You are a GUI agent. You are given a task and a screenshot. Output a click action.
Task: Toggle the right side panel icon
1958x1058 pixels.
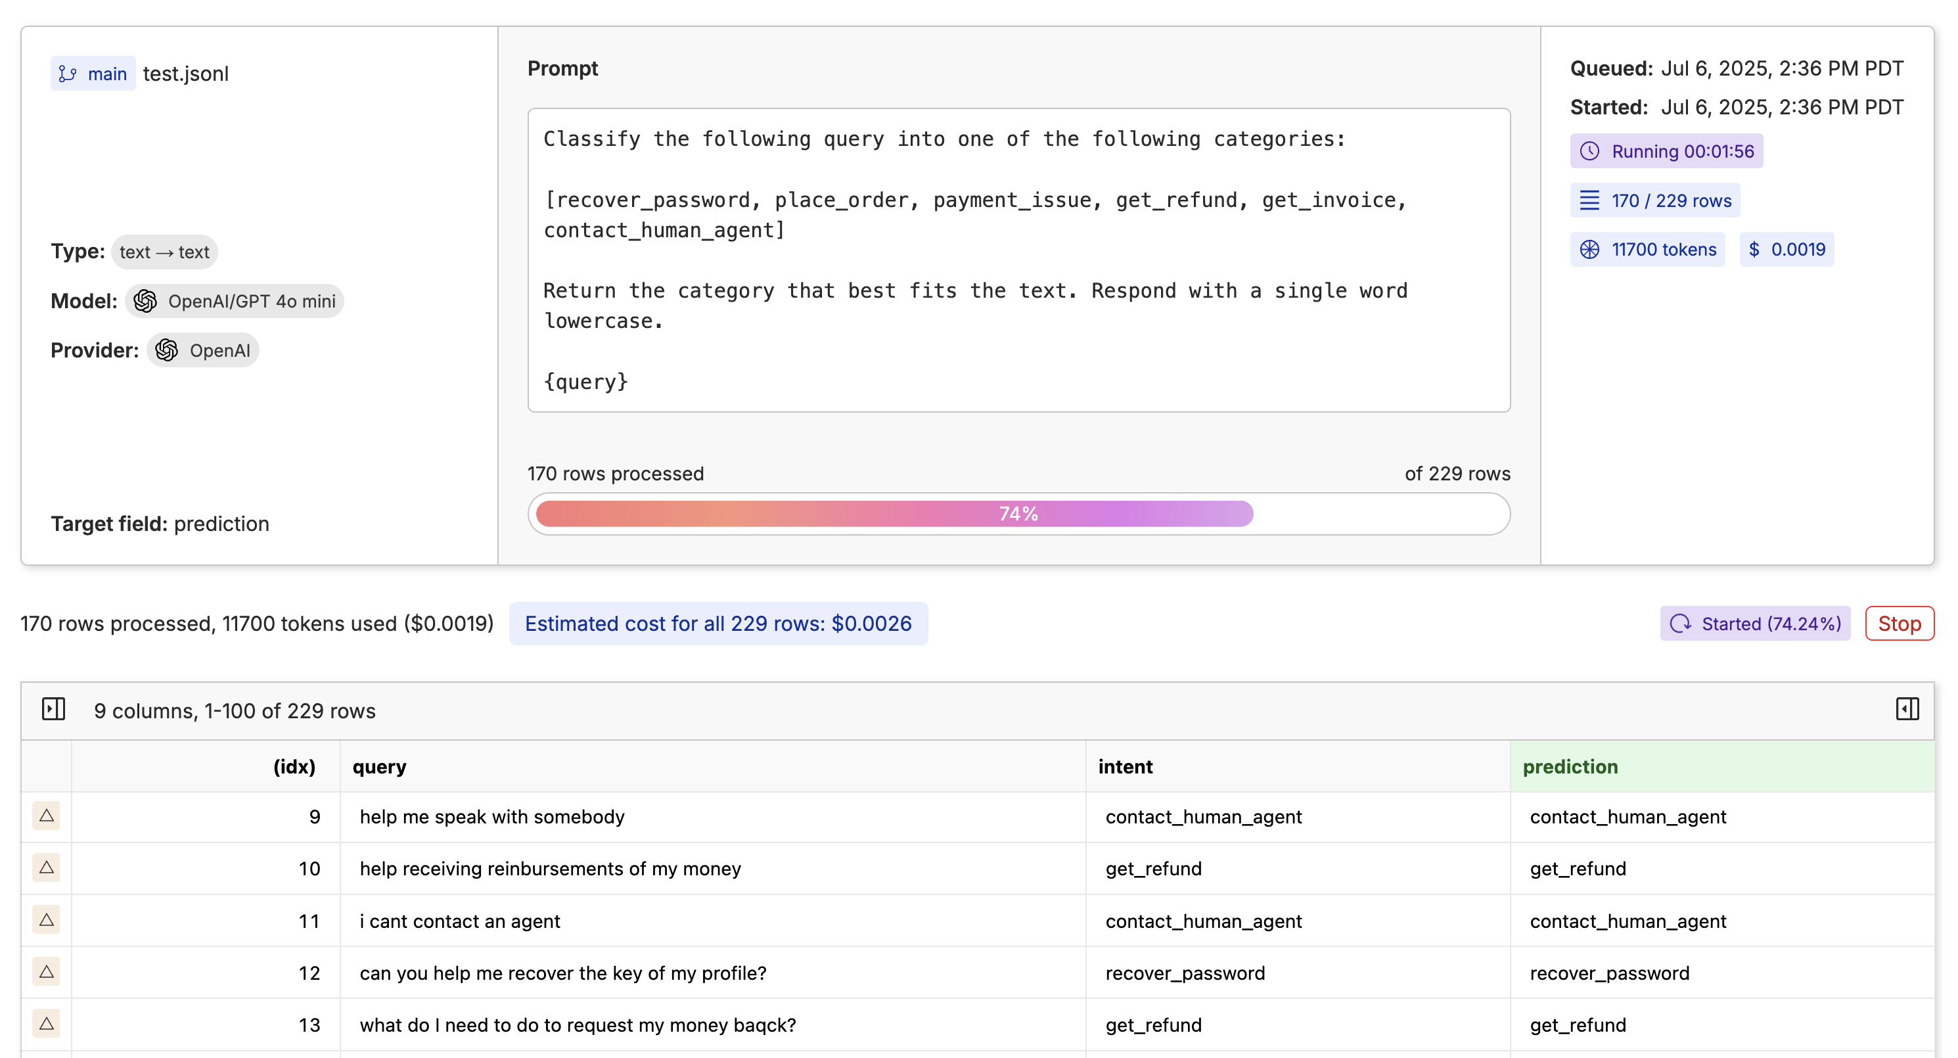pyautogui.click(x=1907, y=709)
